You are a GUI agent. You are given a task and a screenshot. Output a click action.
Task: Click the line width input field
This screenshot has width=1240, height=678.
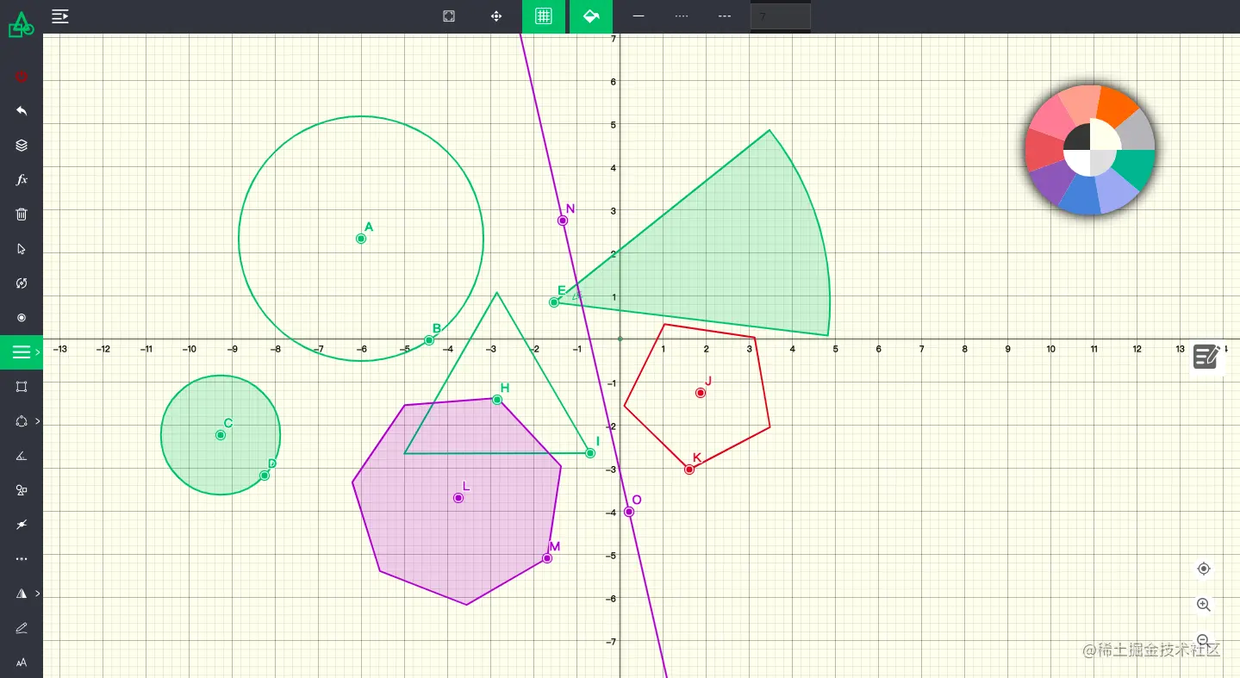point(781,16)
